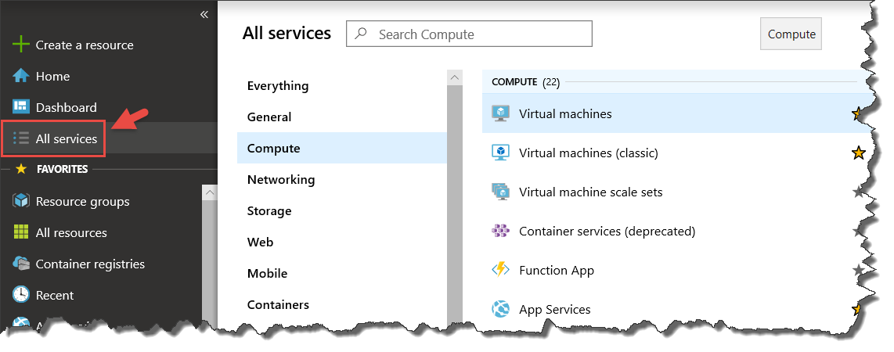
Task: Open Resource groups favorite
Action: (82, 202)
